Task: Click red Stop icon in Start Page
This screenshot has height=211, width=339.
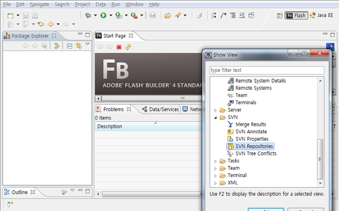Action: [x=119, y=47]
